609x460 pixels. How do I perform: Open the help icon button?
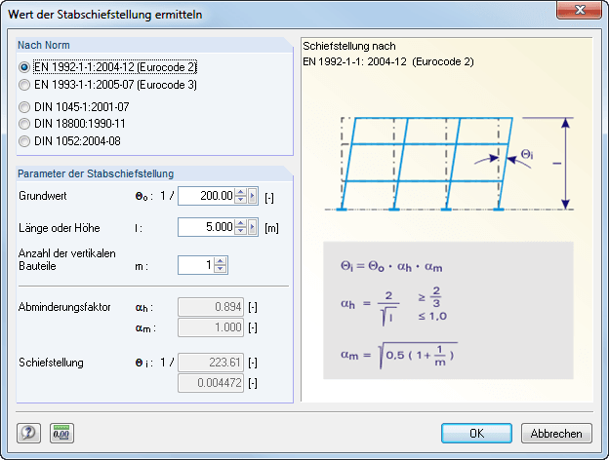[28, 433]
